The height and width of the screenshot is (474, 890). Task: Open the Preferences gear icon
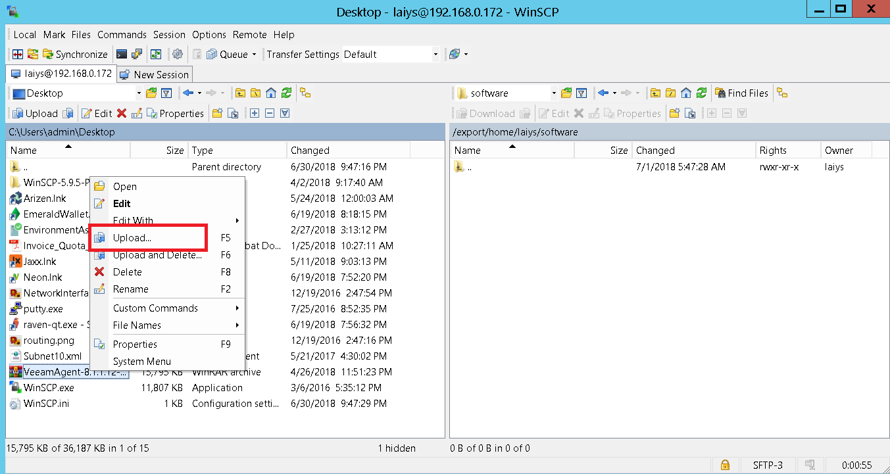(177, 54)
